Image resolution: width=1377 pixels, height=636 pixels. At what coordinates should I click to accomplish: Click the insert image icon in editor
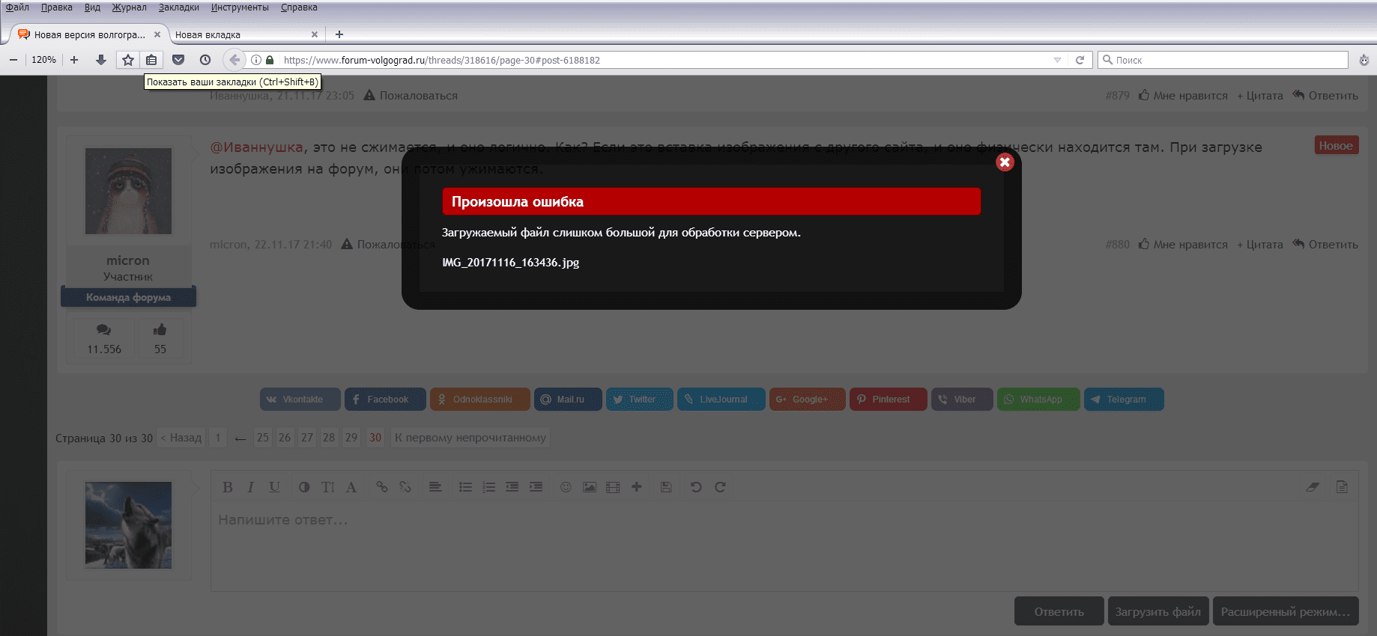(x=590, y=487)
